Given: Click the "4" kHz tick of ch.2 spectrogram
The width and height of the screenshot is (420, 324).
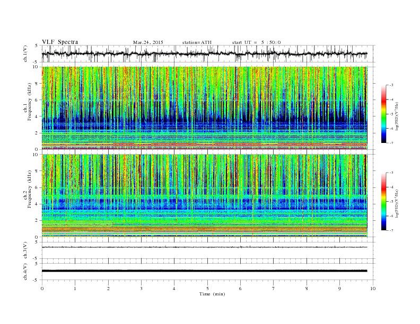Looking at the screenshot, I should (37, 204).
